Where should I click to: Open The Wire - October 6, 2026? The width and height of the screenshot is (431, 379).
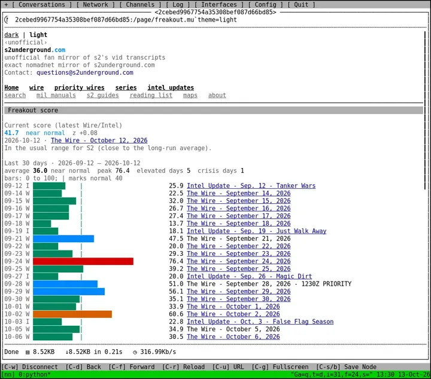click(233, 337)
